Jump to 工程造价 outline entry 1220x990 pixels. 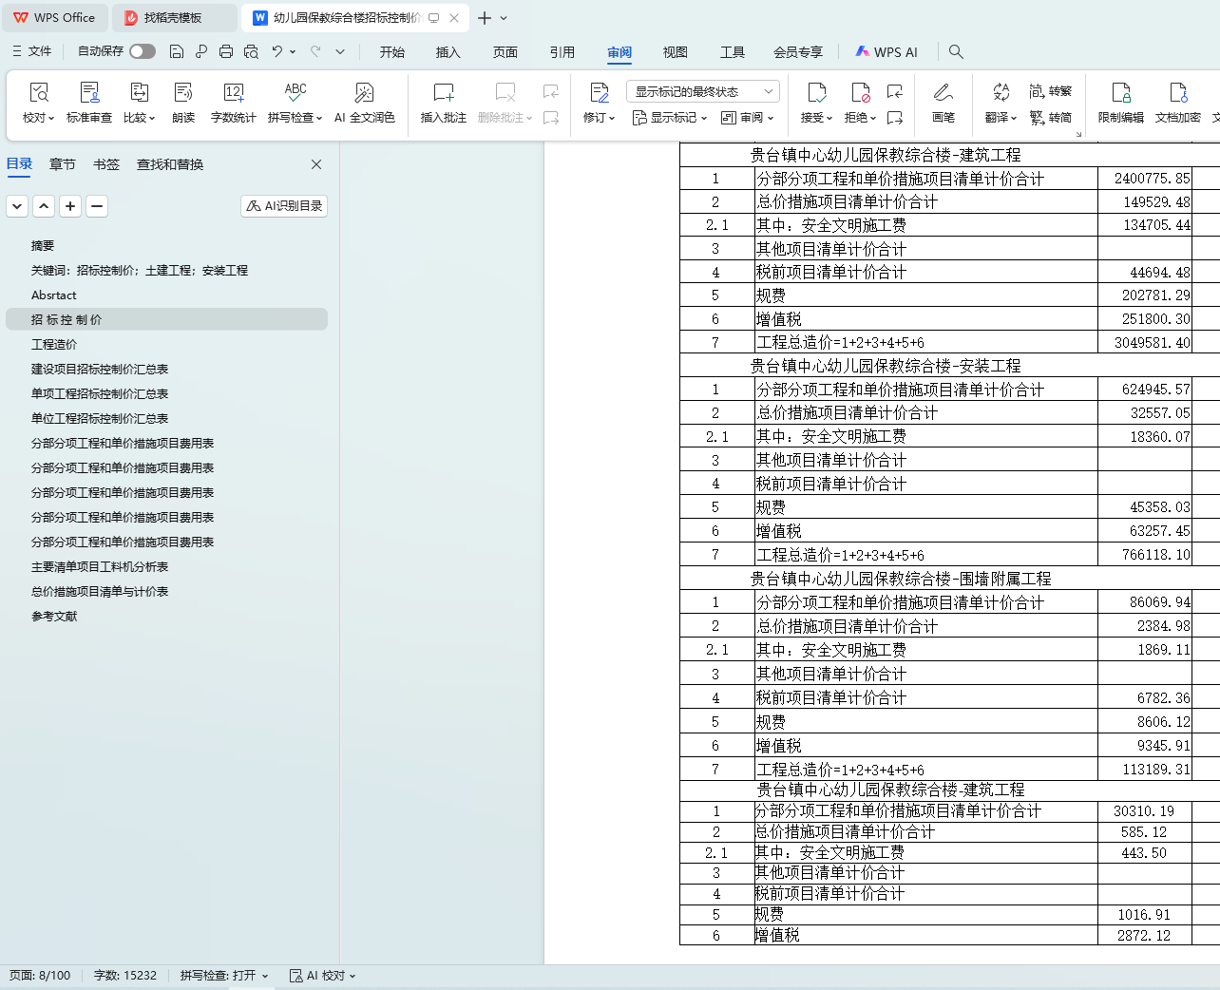pyautogui.click(x=54, y=345)
